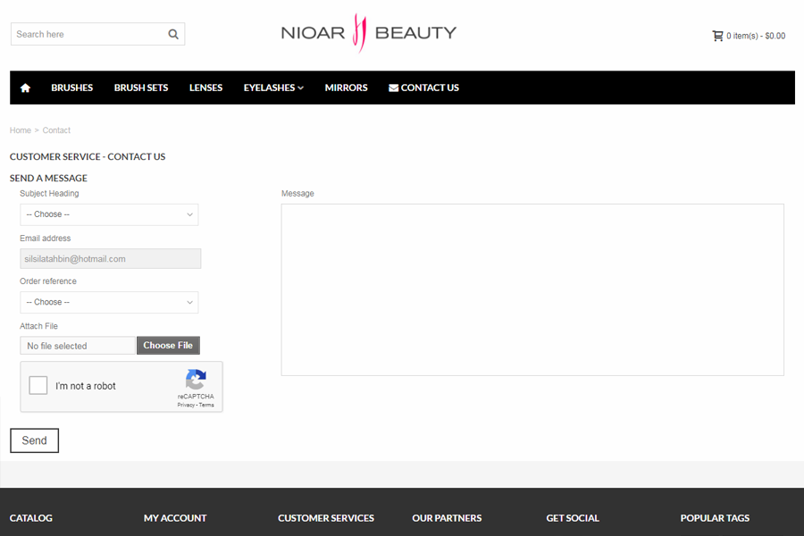
Task: Open Brush Sets menu item
Action: tap(141, 88)
